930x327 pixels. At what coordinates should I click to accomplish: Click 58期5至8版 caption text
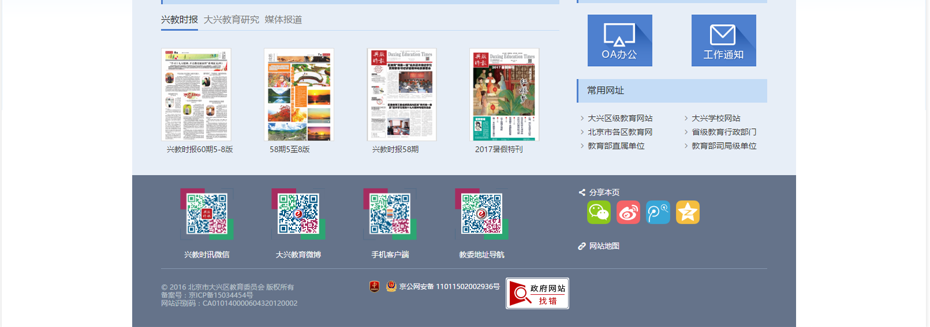pyautogui.click(x=290, y=149)
